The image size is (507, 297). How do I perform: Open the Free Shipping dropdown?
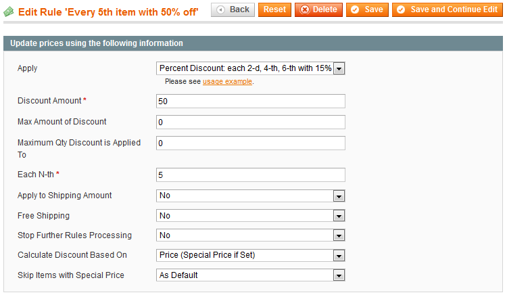[x=251, y=216]
